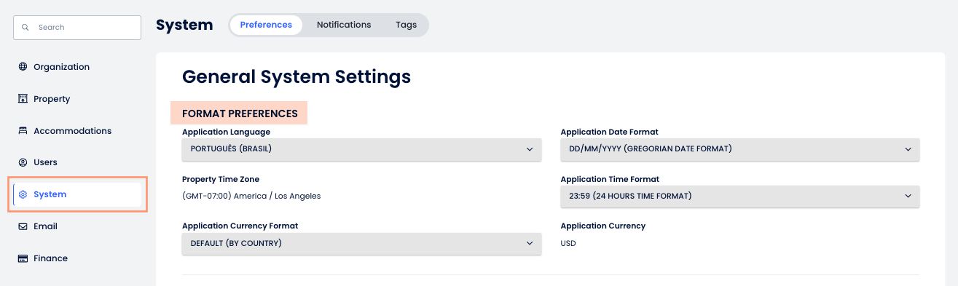Click the chevron in the Default (By Country) dropdown

[530, 243]
